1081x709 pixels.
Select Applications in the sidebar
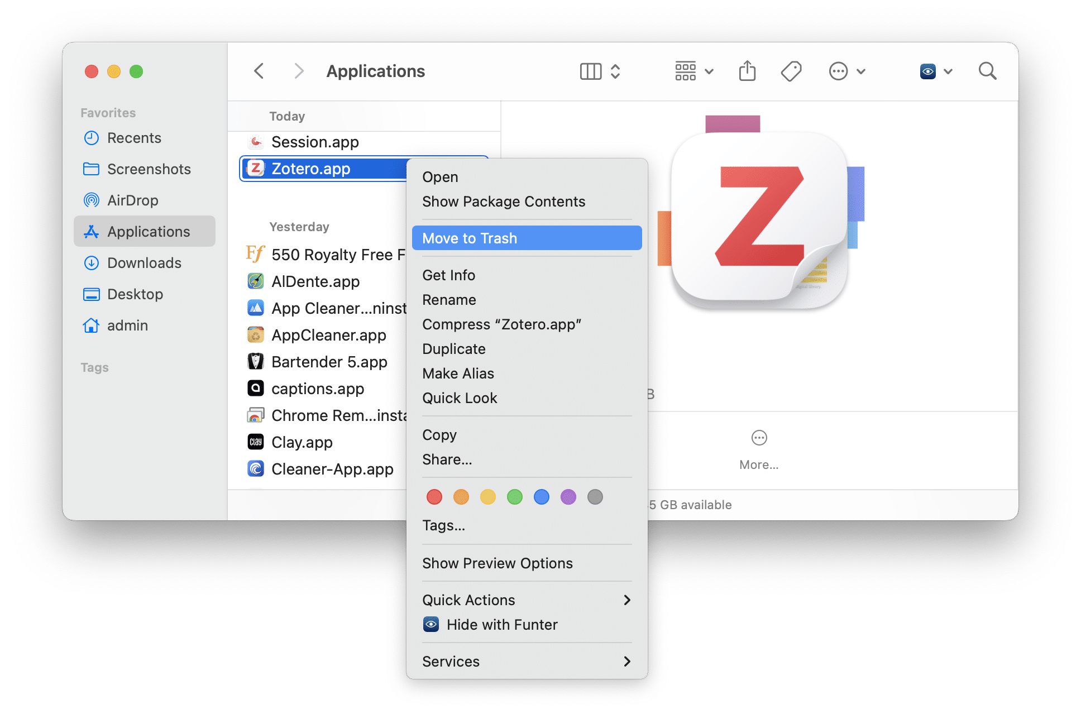click(144, 231)
